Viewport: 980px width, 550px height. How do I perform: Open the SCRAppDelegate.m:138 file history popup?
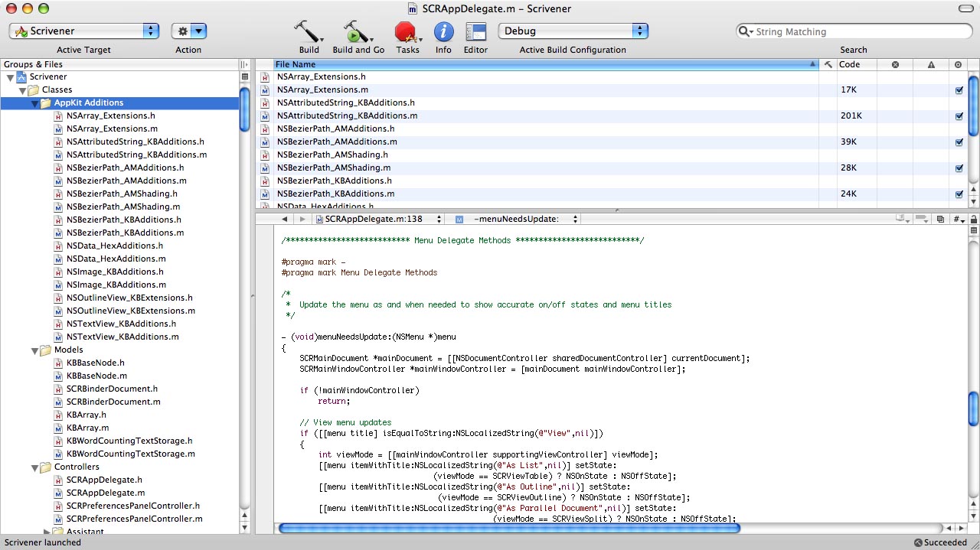378,220
